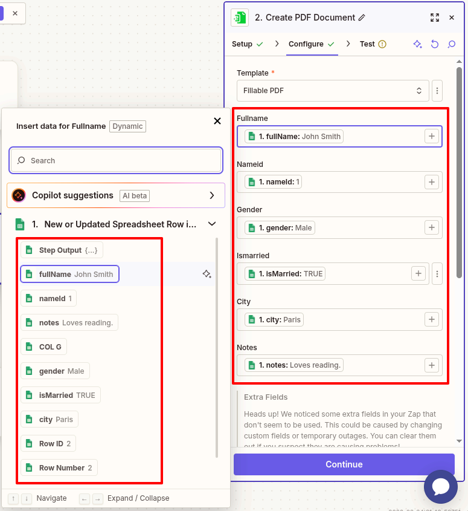The height and width of the screenshot is (511, 468).
Task: Open the chat support bubble
Action: 441,487
